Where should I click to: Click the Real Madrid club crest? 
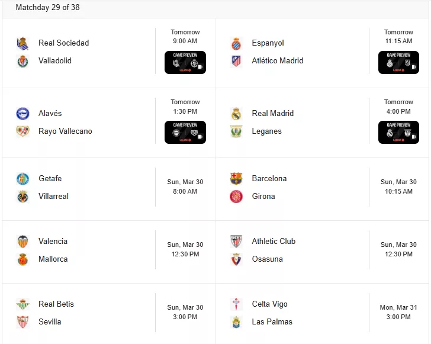point(236,113)
